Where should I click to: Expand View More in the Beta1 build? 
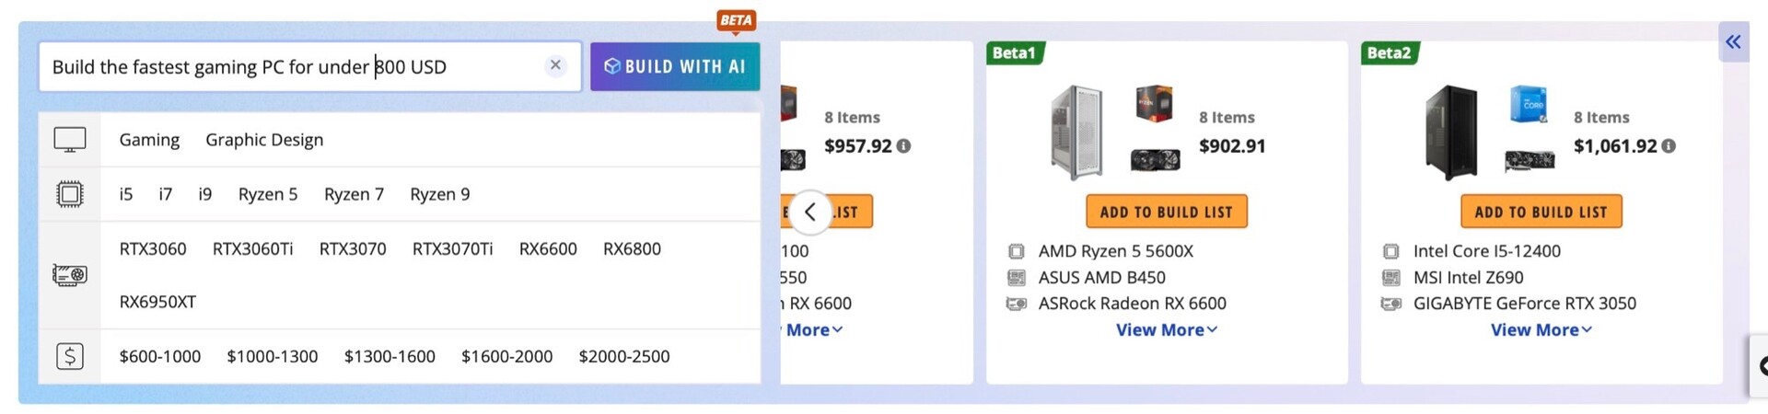[x=1166, y=329]
